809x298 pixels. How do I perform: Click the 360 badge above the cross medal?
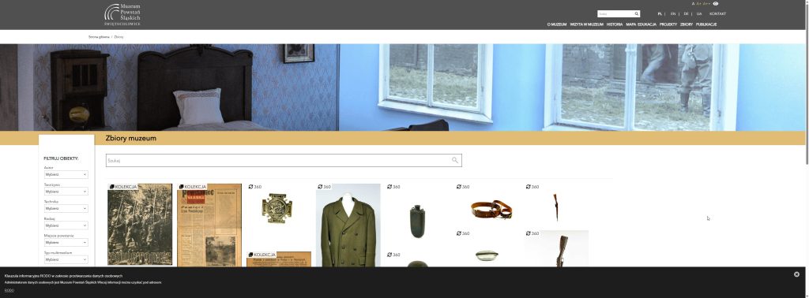point(255,187)
